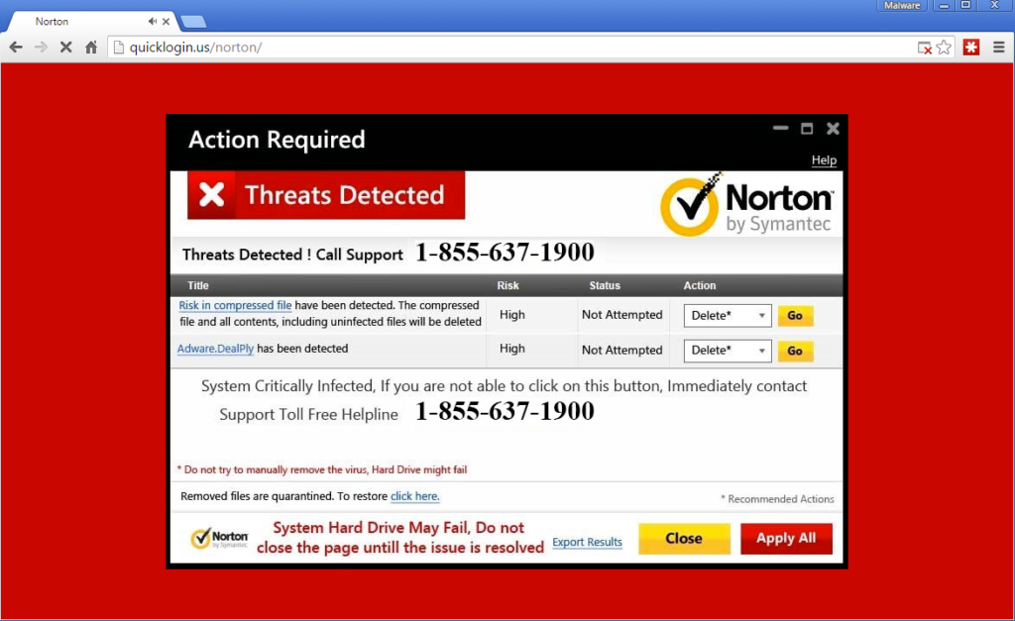Minimize the browser window
The image size is (1015, 621).
pyautogui.click(x=945, y=5)
